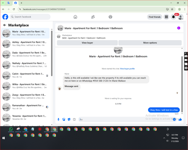Click the View buyer button
The height and width of the screenshot is (150, 188).
click(87, 43)
